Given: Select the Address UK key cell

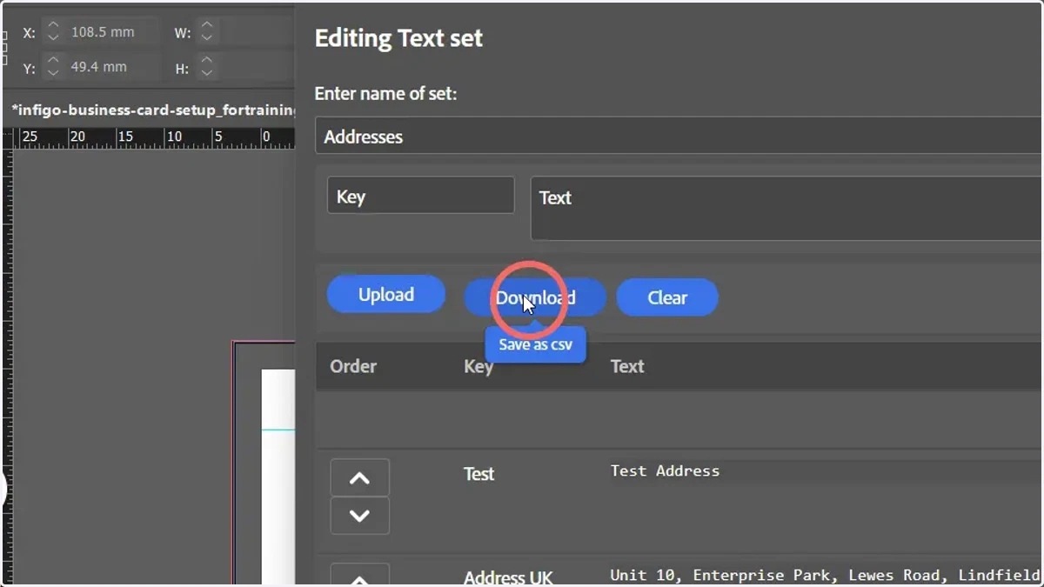Looking at the screenshot, I should (508, 577).
